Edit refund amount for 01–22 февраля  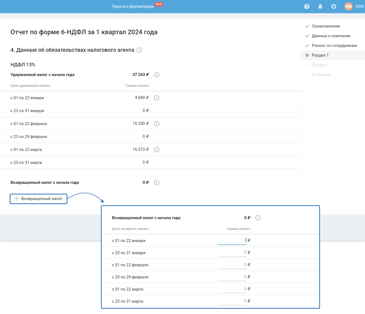coord(232,264)
